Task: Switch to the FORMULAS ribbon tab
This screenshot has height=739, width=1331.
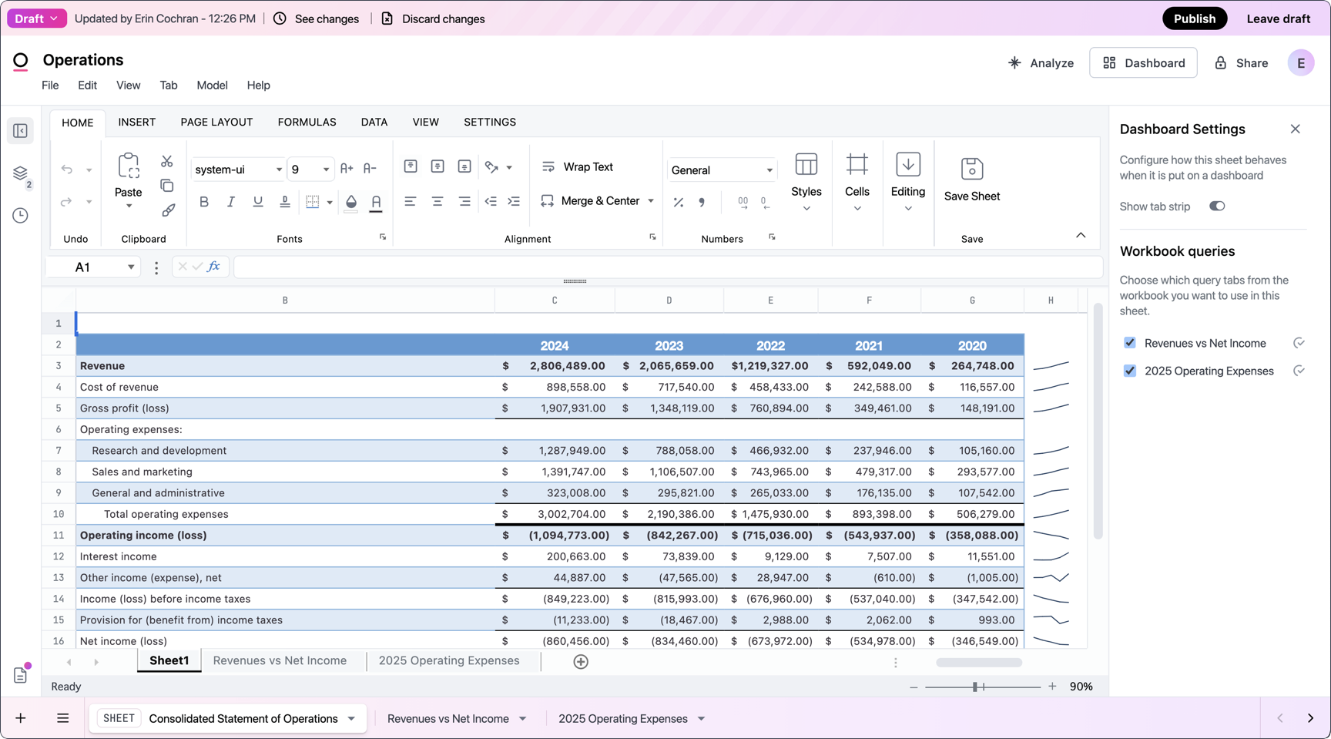Action: pyautogui.click(x=307, y=122)
